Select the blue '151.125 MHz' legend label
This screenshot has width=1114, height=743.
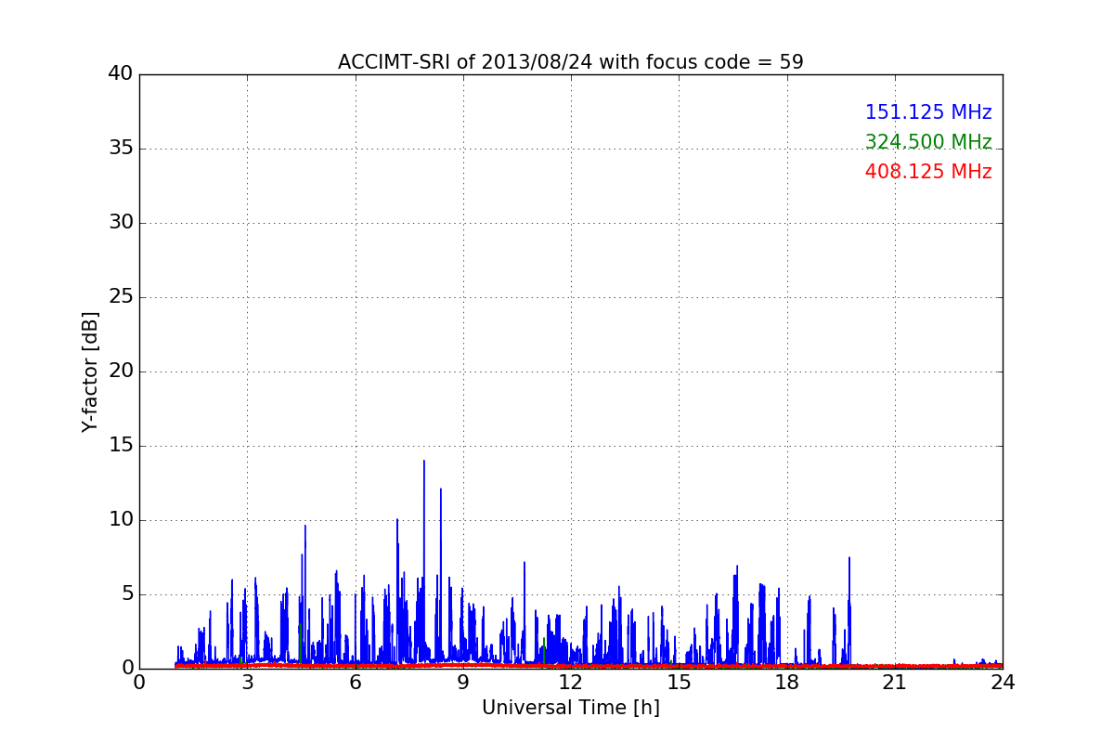[x=928, y=112]
